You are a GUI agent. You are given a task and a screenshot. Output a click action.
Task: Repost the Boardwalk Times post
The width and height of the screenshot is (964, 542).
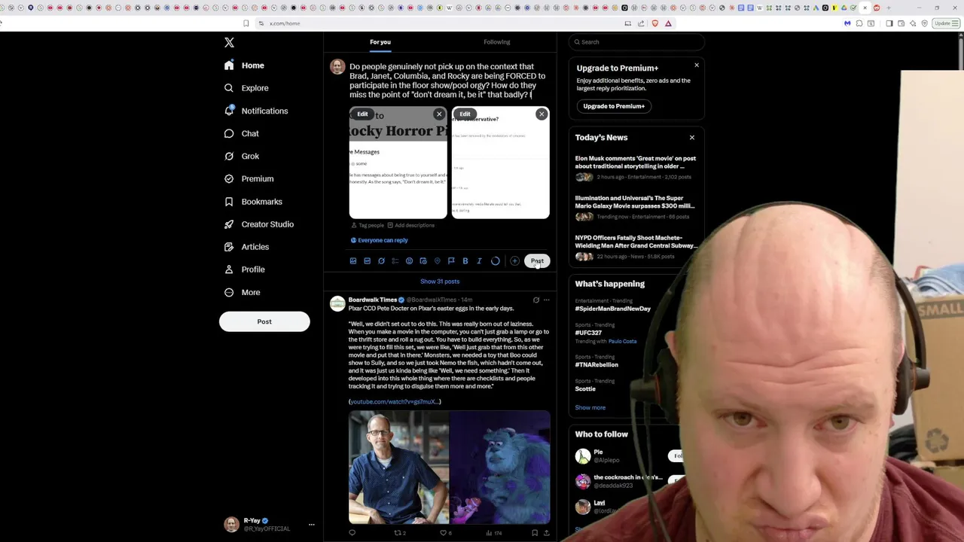(400, 533)
